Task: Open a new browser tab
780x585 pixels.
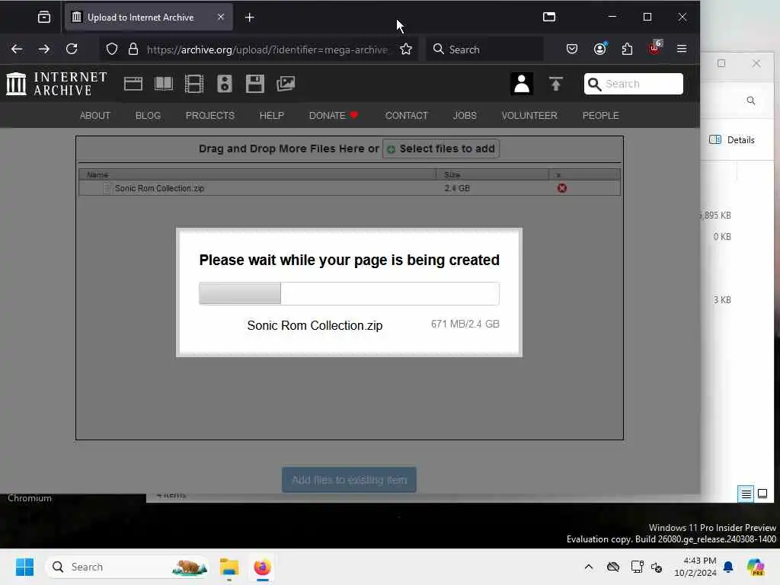Action: pyautogui.click(x=250, y=18)
